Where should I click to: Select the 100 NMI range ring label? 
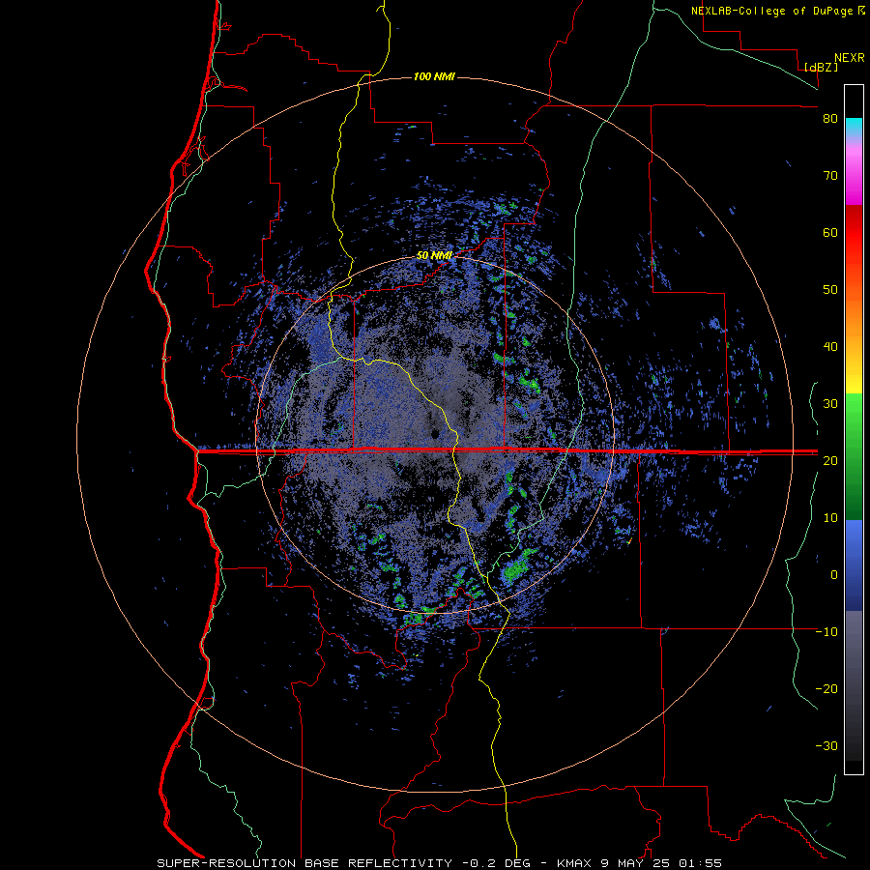[434, 76]
